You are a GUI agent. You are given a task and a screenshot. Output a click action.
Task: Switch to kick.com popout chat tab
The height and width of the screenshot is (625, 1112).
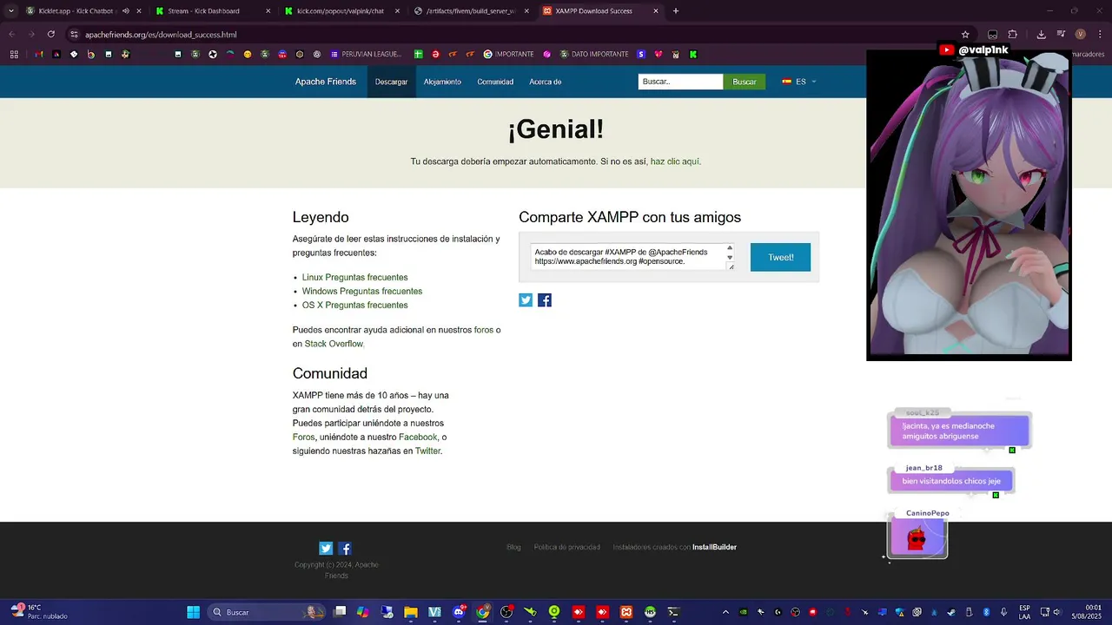(340, 11)
